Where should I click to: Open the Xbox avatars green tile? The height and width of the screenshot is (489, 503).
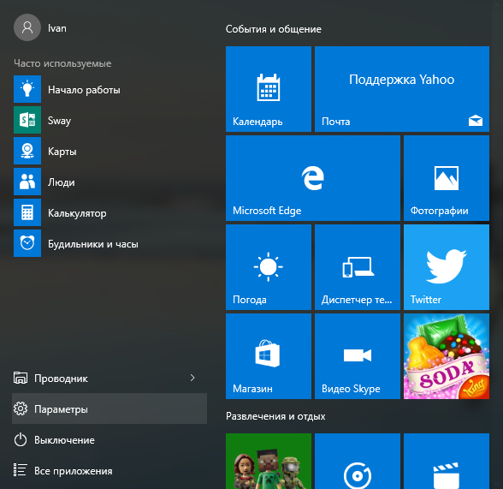tap(269, 461)
